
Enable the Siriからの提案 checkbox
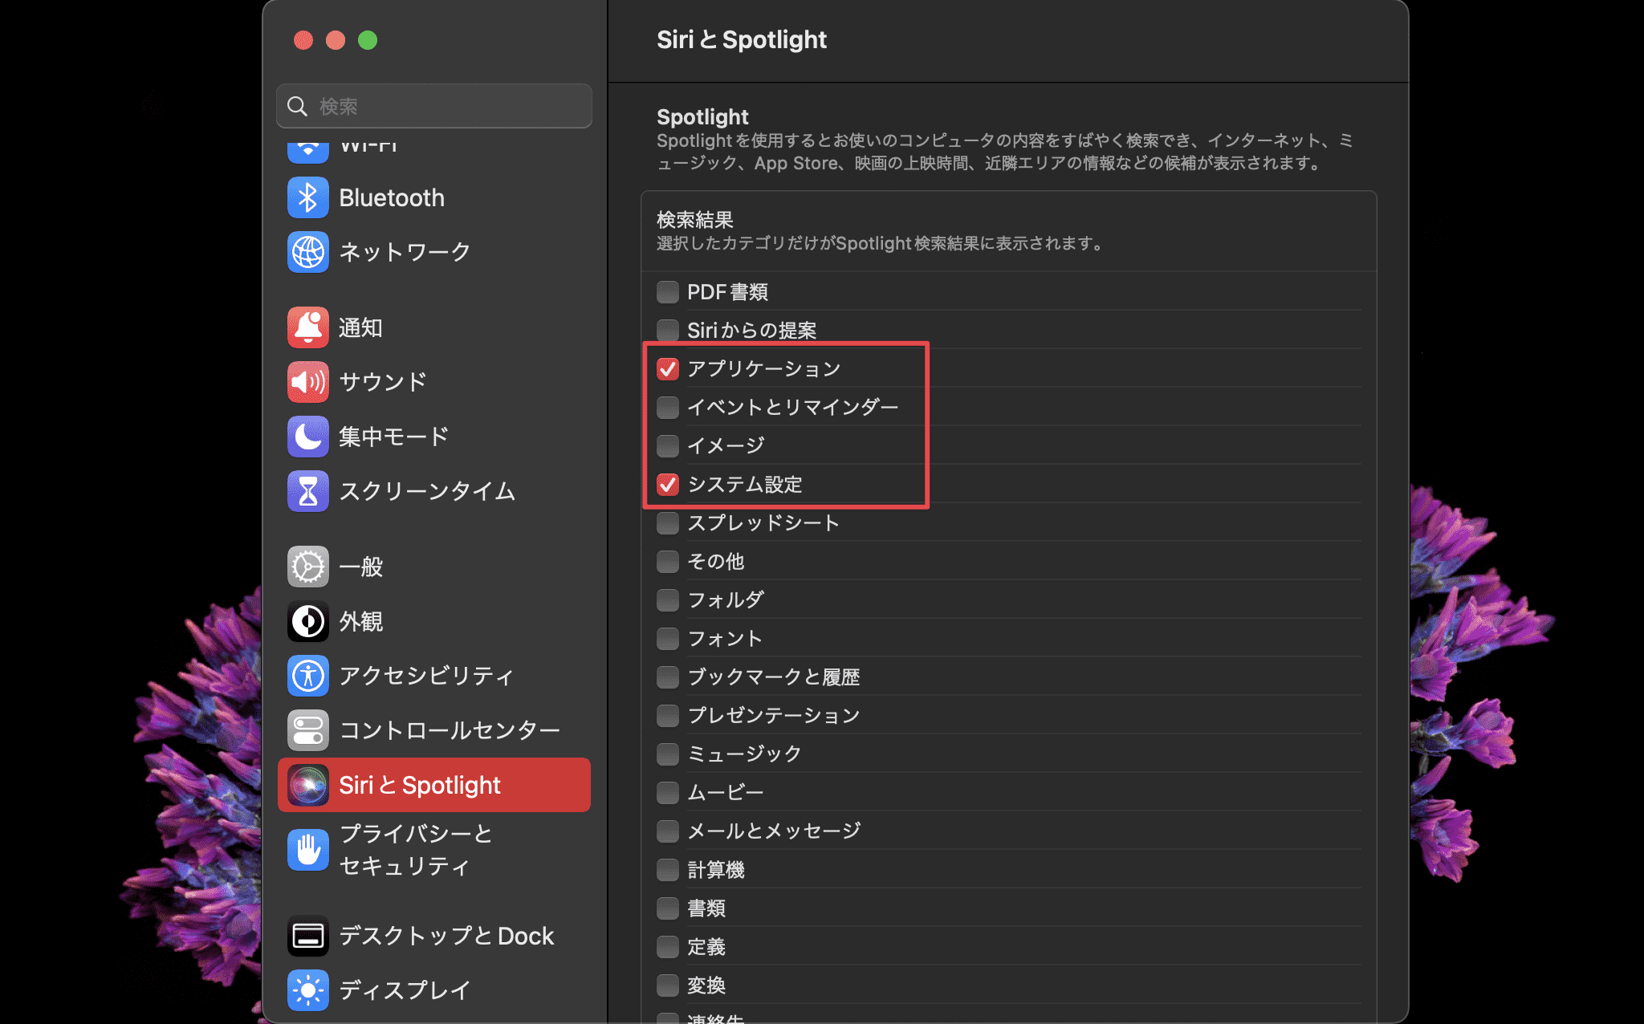click(668, 331)
